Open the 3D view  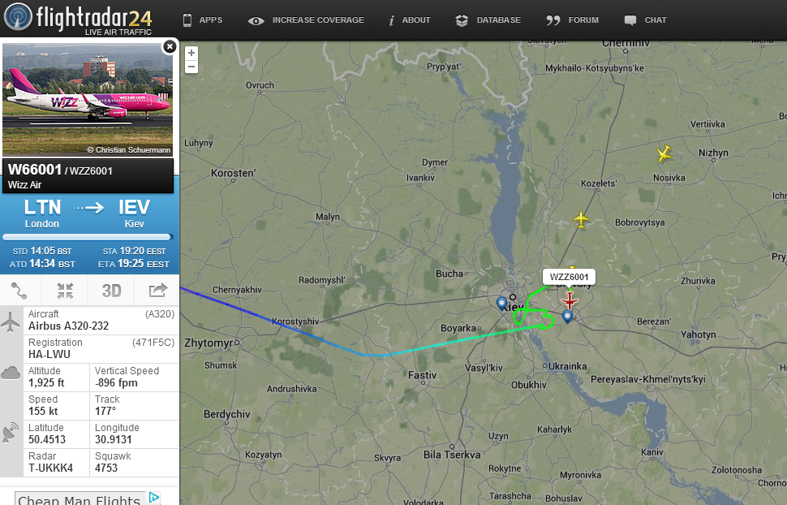point(111,291)
